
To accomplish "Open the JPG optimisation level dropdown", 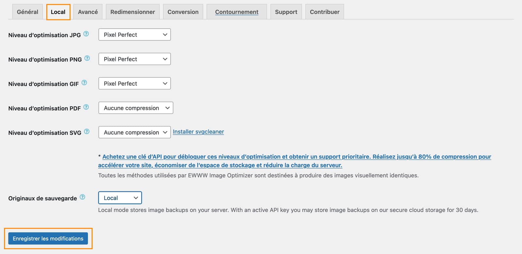I will point(134,35).
